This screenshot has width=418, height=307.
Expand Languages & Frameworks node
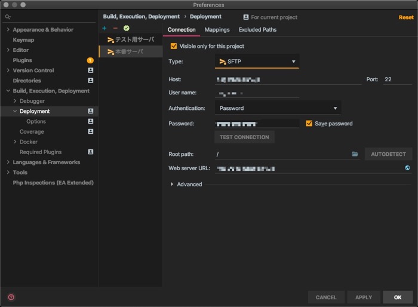[8, 162]
